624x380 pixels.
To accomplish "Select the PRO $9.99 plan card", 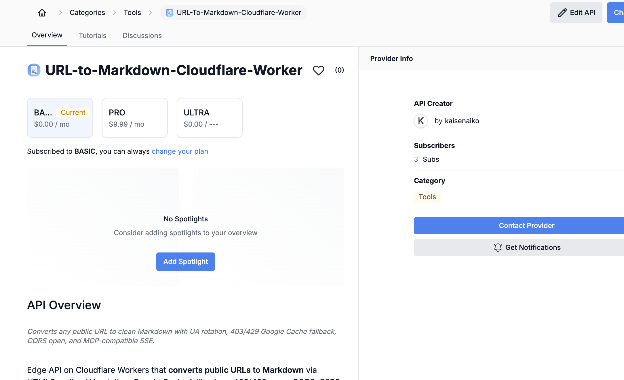I will coord(135,118).
